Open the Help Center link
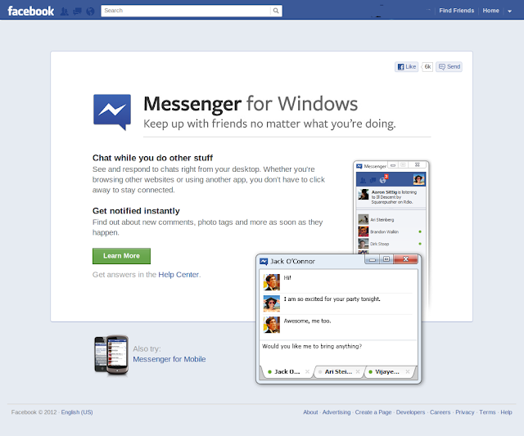The image size is (524, 436). (178, 275)
